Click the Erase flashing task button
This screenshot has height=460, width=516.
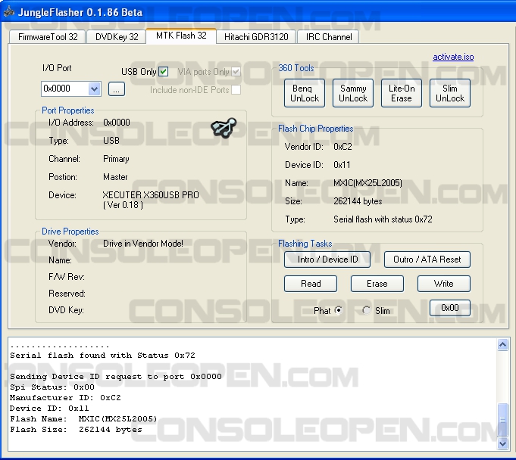click(x=377, y=284)
